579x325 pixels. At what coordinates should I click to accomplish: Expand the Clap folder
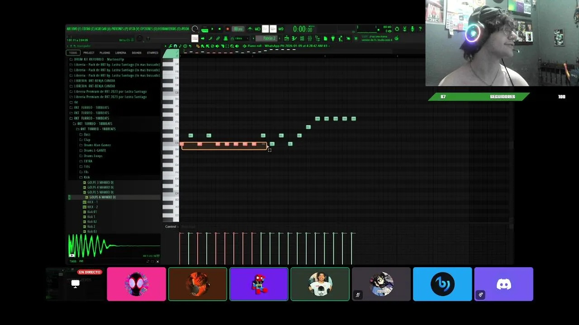tap(85, 140)
